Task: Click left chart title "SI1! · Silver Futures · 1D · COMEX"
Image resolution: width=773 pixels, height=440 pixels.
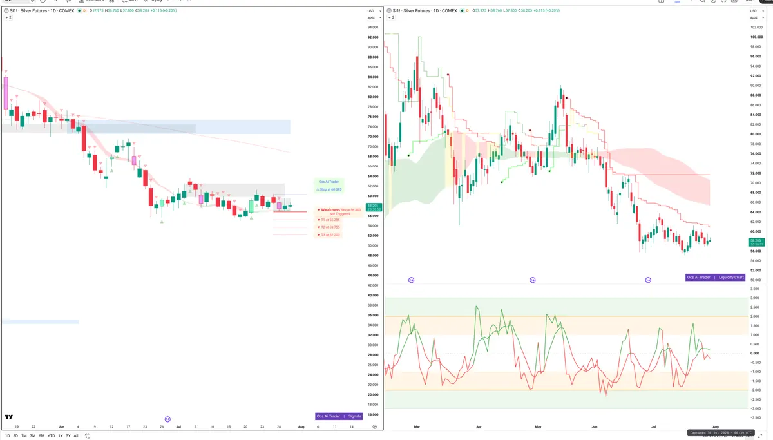Action: [43, 11]
